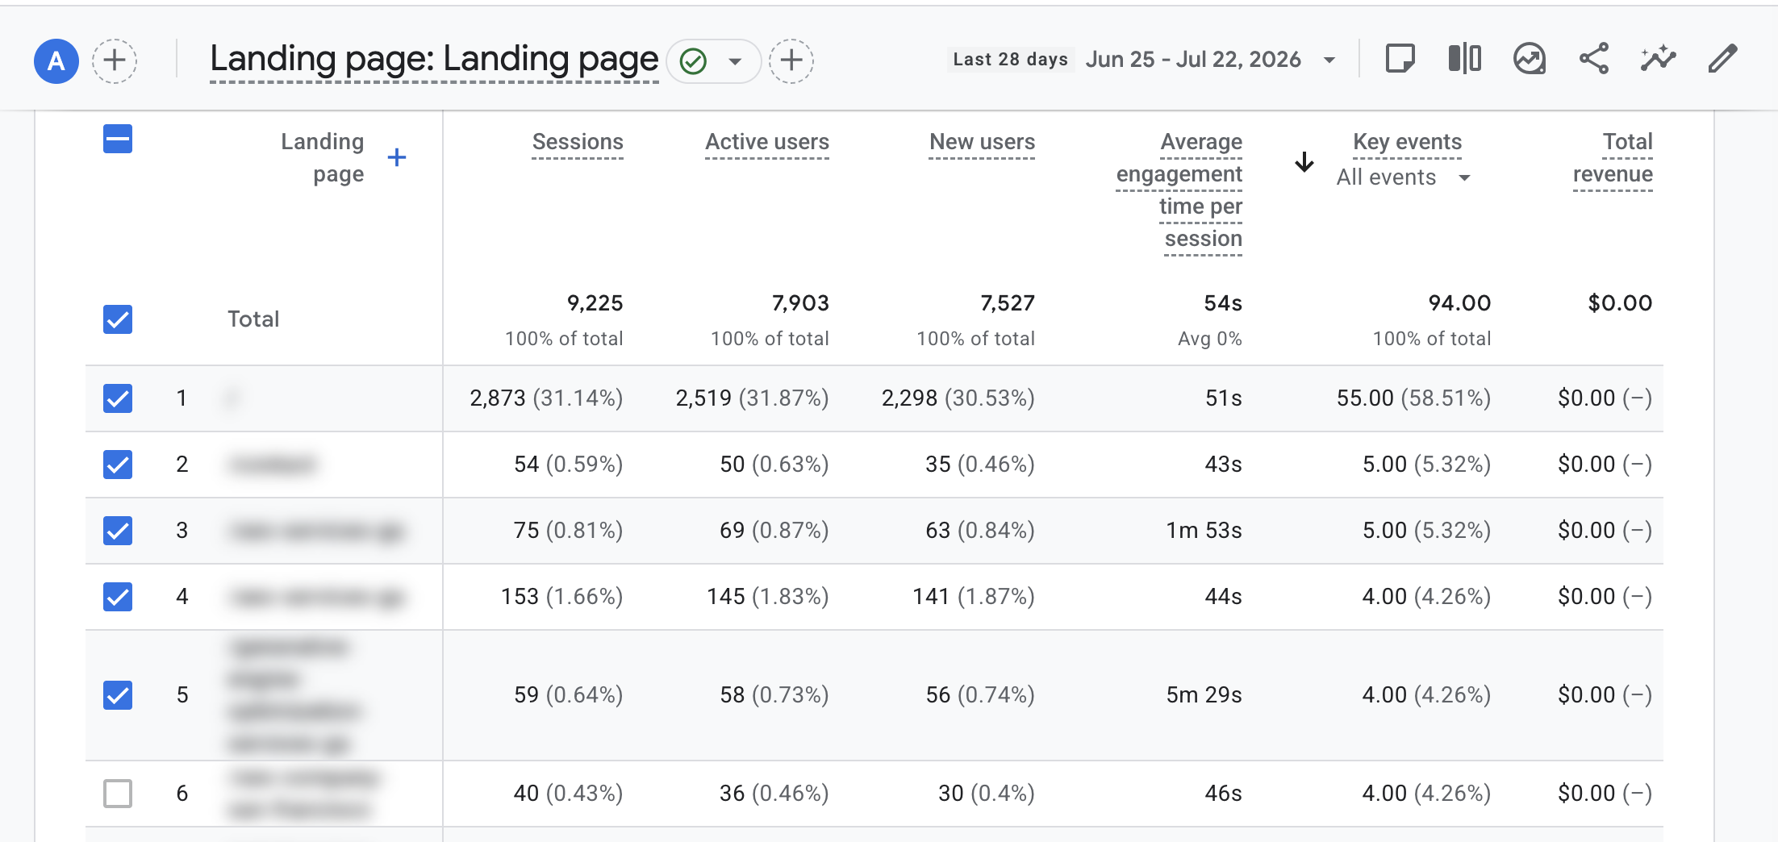Click the '58 (0.73%)' active users cell
Screen dimensions: 1778x842
774,695
